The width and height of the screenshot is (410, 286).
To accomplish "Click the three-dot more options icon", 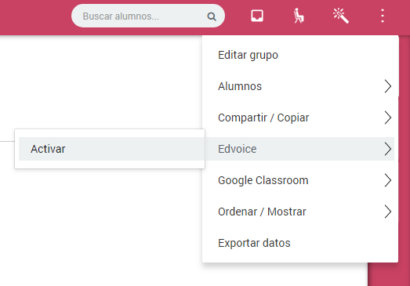I will point(383,16).
